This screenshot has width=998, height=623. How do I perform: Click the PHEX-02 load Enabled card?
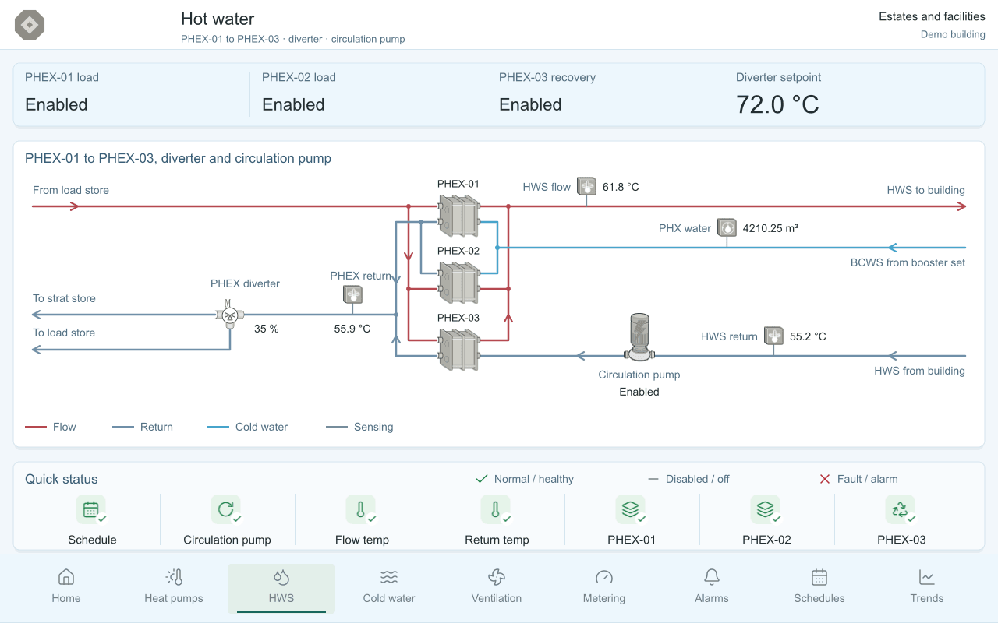(368, 94)
